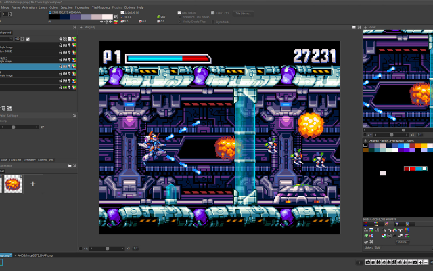The width and height of the screenshot is (433, 271).
Task: Toggle lock on the SOLID tiles layer
Action: click(60, 52)
